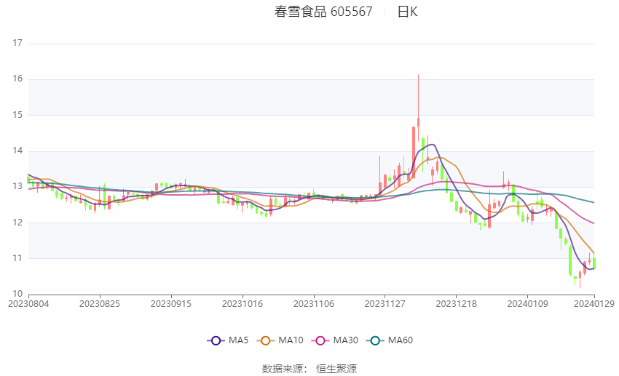Click the 20230915 x-axis date label

(171, 304)
